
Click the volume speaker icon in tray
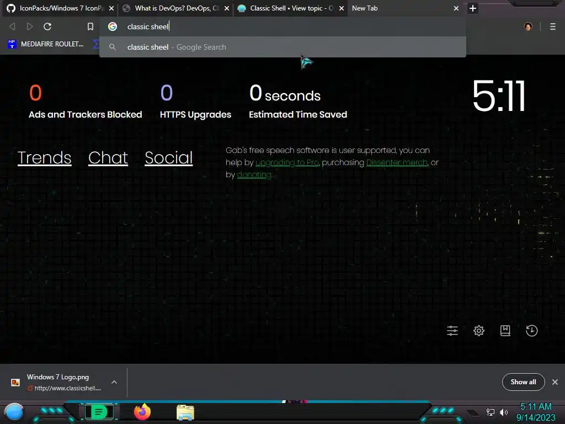pyautogui.click(x=504, y=412)
